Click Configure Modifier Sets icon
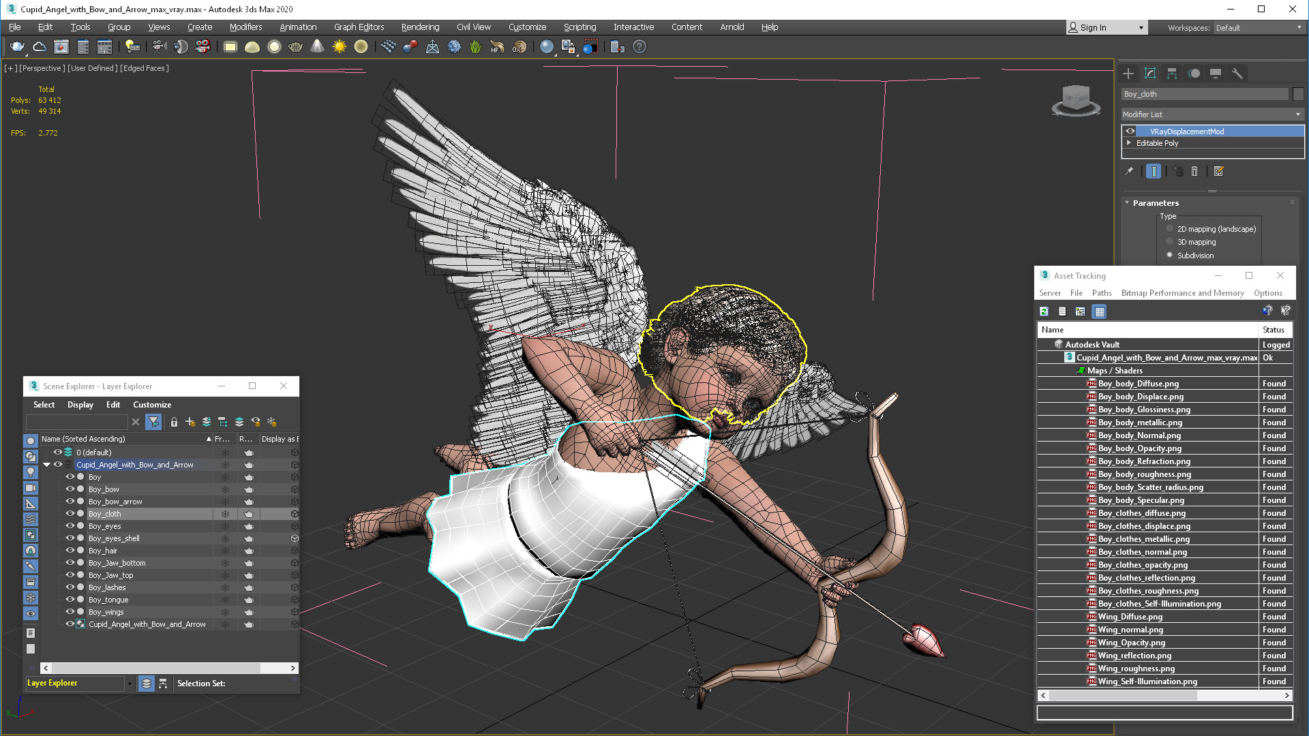 pyautogui.click(x=1219, y=172)
